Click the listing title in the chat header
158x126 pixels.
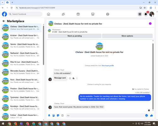tap(78, 24)
